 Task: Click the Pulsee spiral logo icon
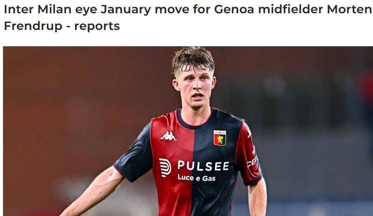pyautogui.click(x=165, y=168)
